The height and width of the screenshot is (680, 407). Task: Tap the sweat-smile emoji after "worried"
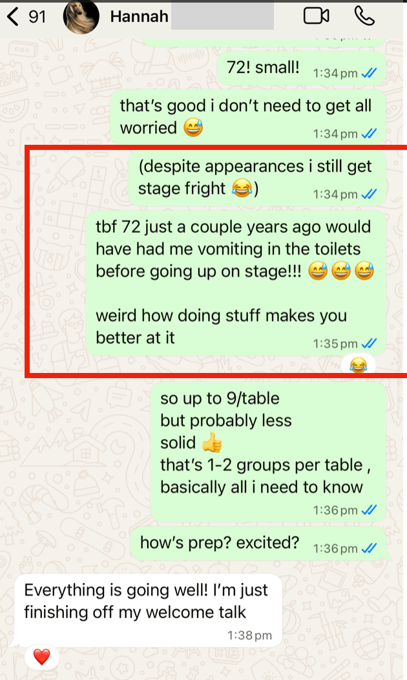click(193, 128)
